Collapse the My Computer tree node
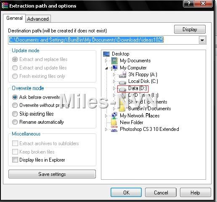This screenshot has height=202, width=217. [x=106, y=68]
